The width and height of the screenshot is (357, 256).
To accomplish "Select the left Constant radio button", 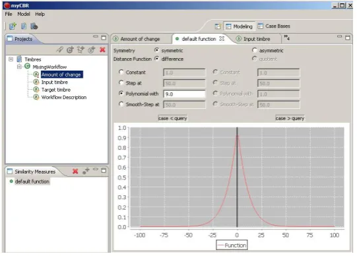I will pyautogui.click(x=121, y=72).
